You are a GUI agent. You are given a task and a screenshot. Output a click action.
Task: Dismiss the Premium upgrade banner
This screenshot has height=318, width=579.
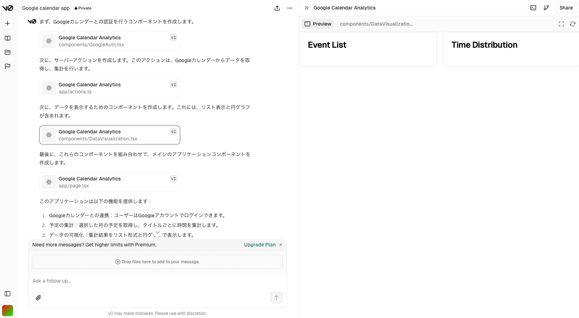(281, 245)
